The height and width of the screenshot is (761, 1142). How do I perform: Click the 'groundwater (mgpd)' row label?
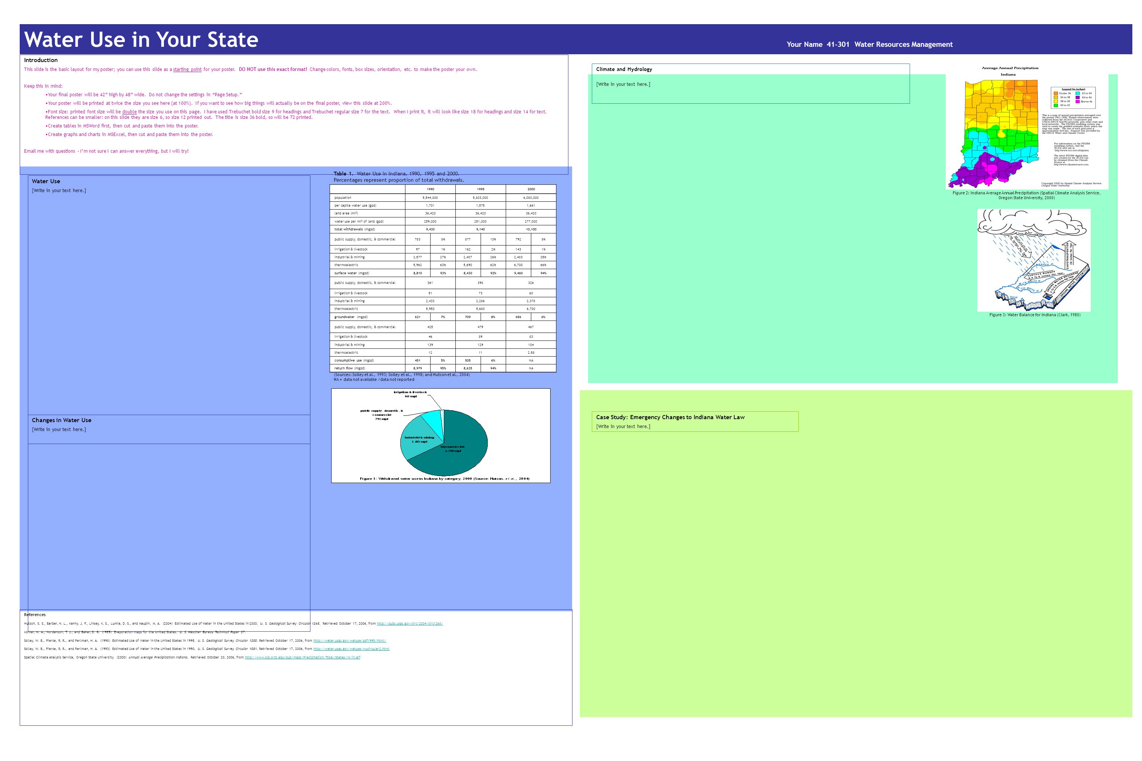(x=351, y=317)
